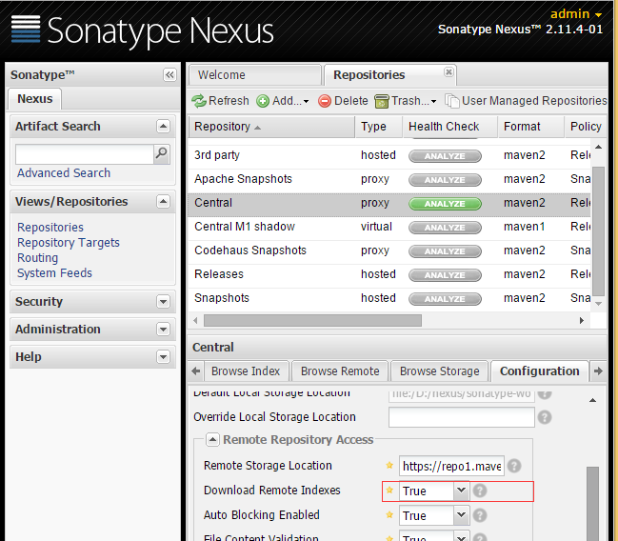Open the Download Remote Indexes dropdown
Image resolution: width=618 pixels, height=541 pixels.
(x=461, y=491)
